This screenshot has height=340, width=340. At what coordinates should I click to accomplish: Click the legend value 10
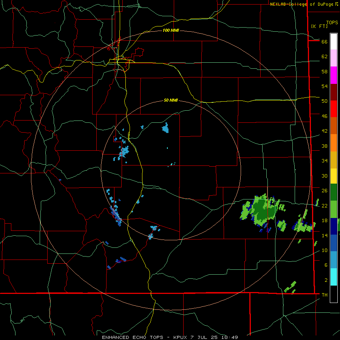(325, 250)
